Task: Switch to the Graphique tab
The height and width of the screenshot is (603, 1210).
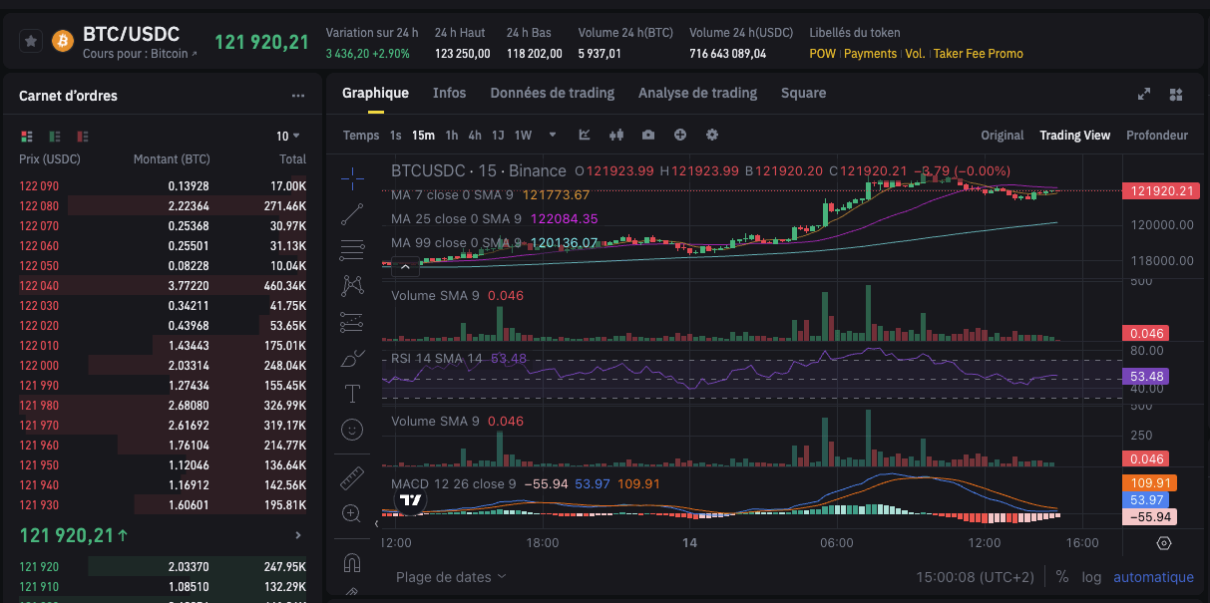Action: coord(375,93)
